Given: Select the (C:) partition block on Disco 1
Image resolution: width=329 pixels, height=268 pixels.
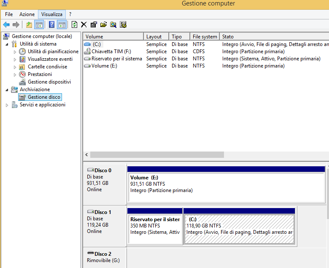Looking at the screenshot, I should click(x=239, y=229).
